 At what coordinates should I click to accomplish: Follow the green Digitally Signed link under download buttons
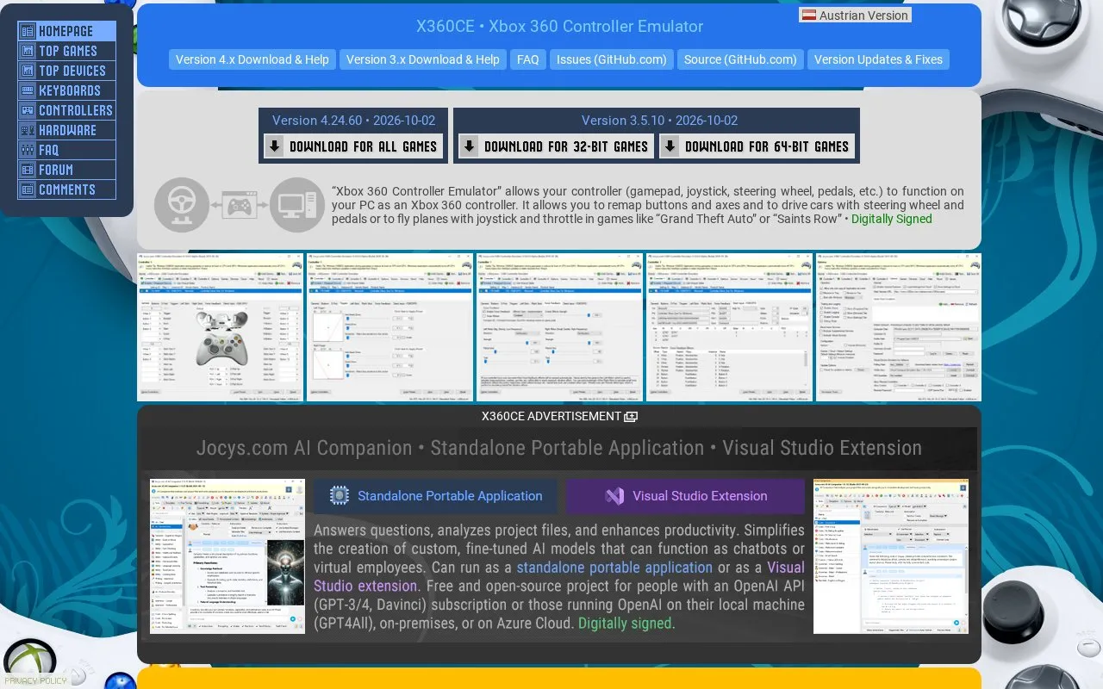[892, 219]
